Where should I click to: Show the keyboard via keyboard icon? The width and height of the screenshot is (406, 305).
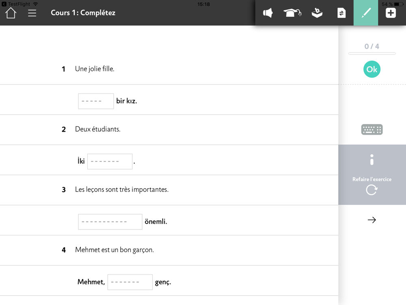click(x=372, y=129)
